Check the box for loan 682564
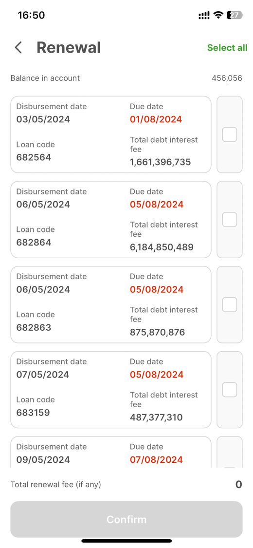 pyautogui.click(x=230, y=134)
